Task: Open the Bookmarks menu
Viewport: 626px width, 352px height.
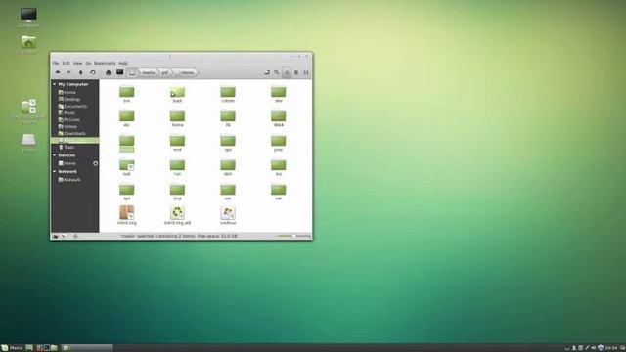Action: [105, 63]
